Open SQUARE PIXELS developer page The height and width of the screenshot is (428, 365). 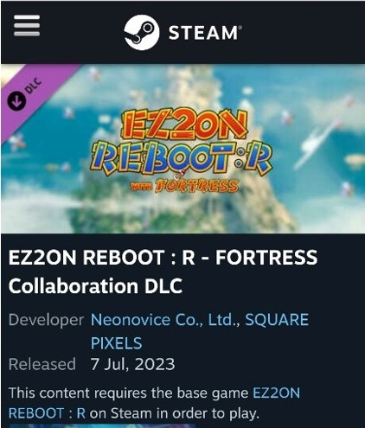coord(200,331)
